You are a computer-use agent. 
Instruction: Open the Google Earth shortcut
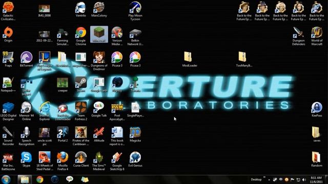(99, 84)
